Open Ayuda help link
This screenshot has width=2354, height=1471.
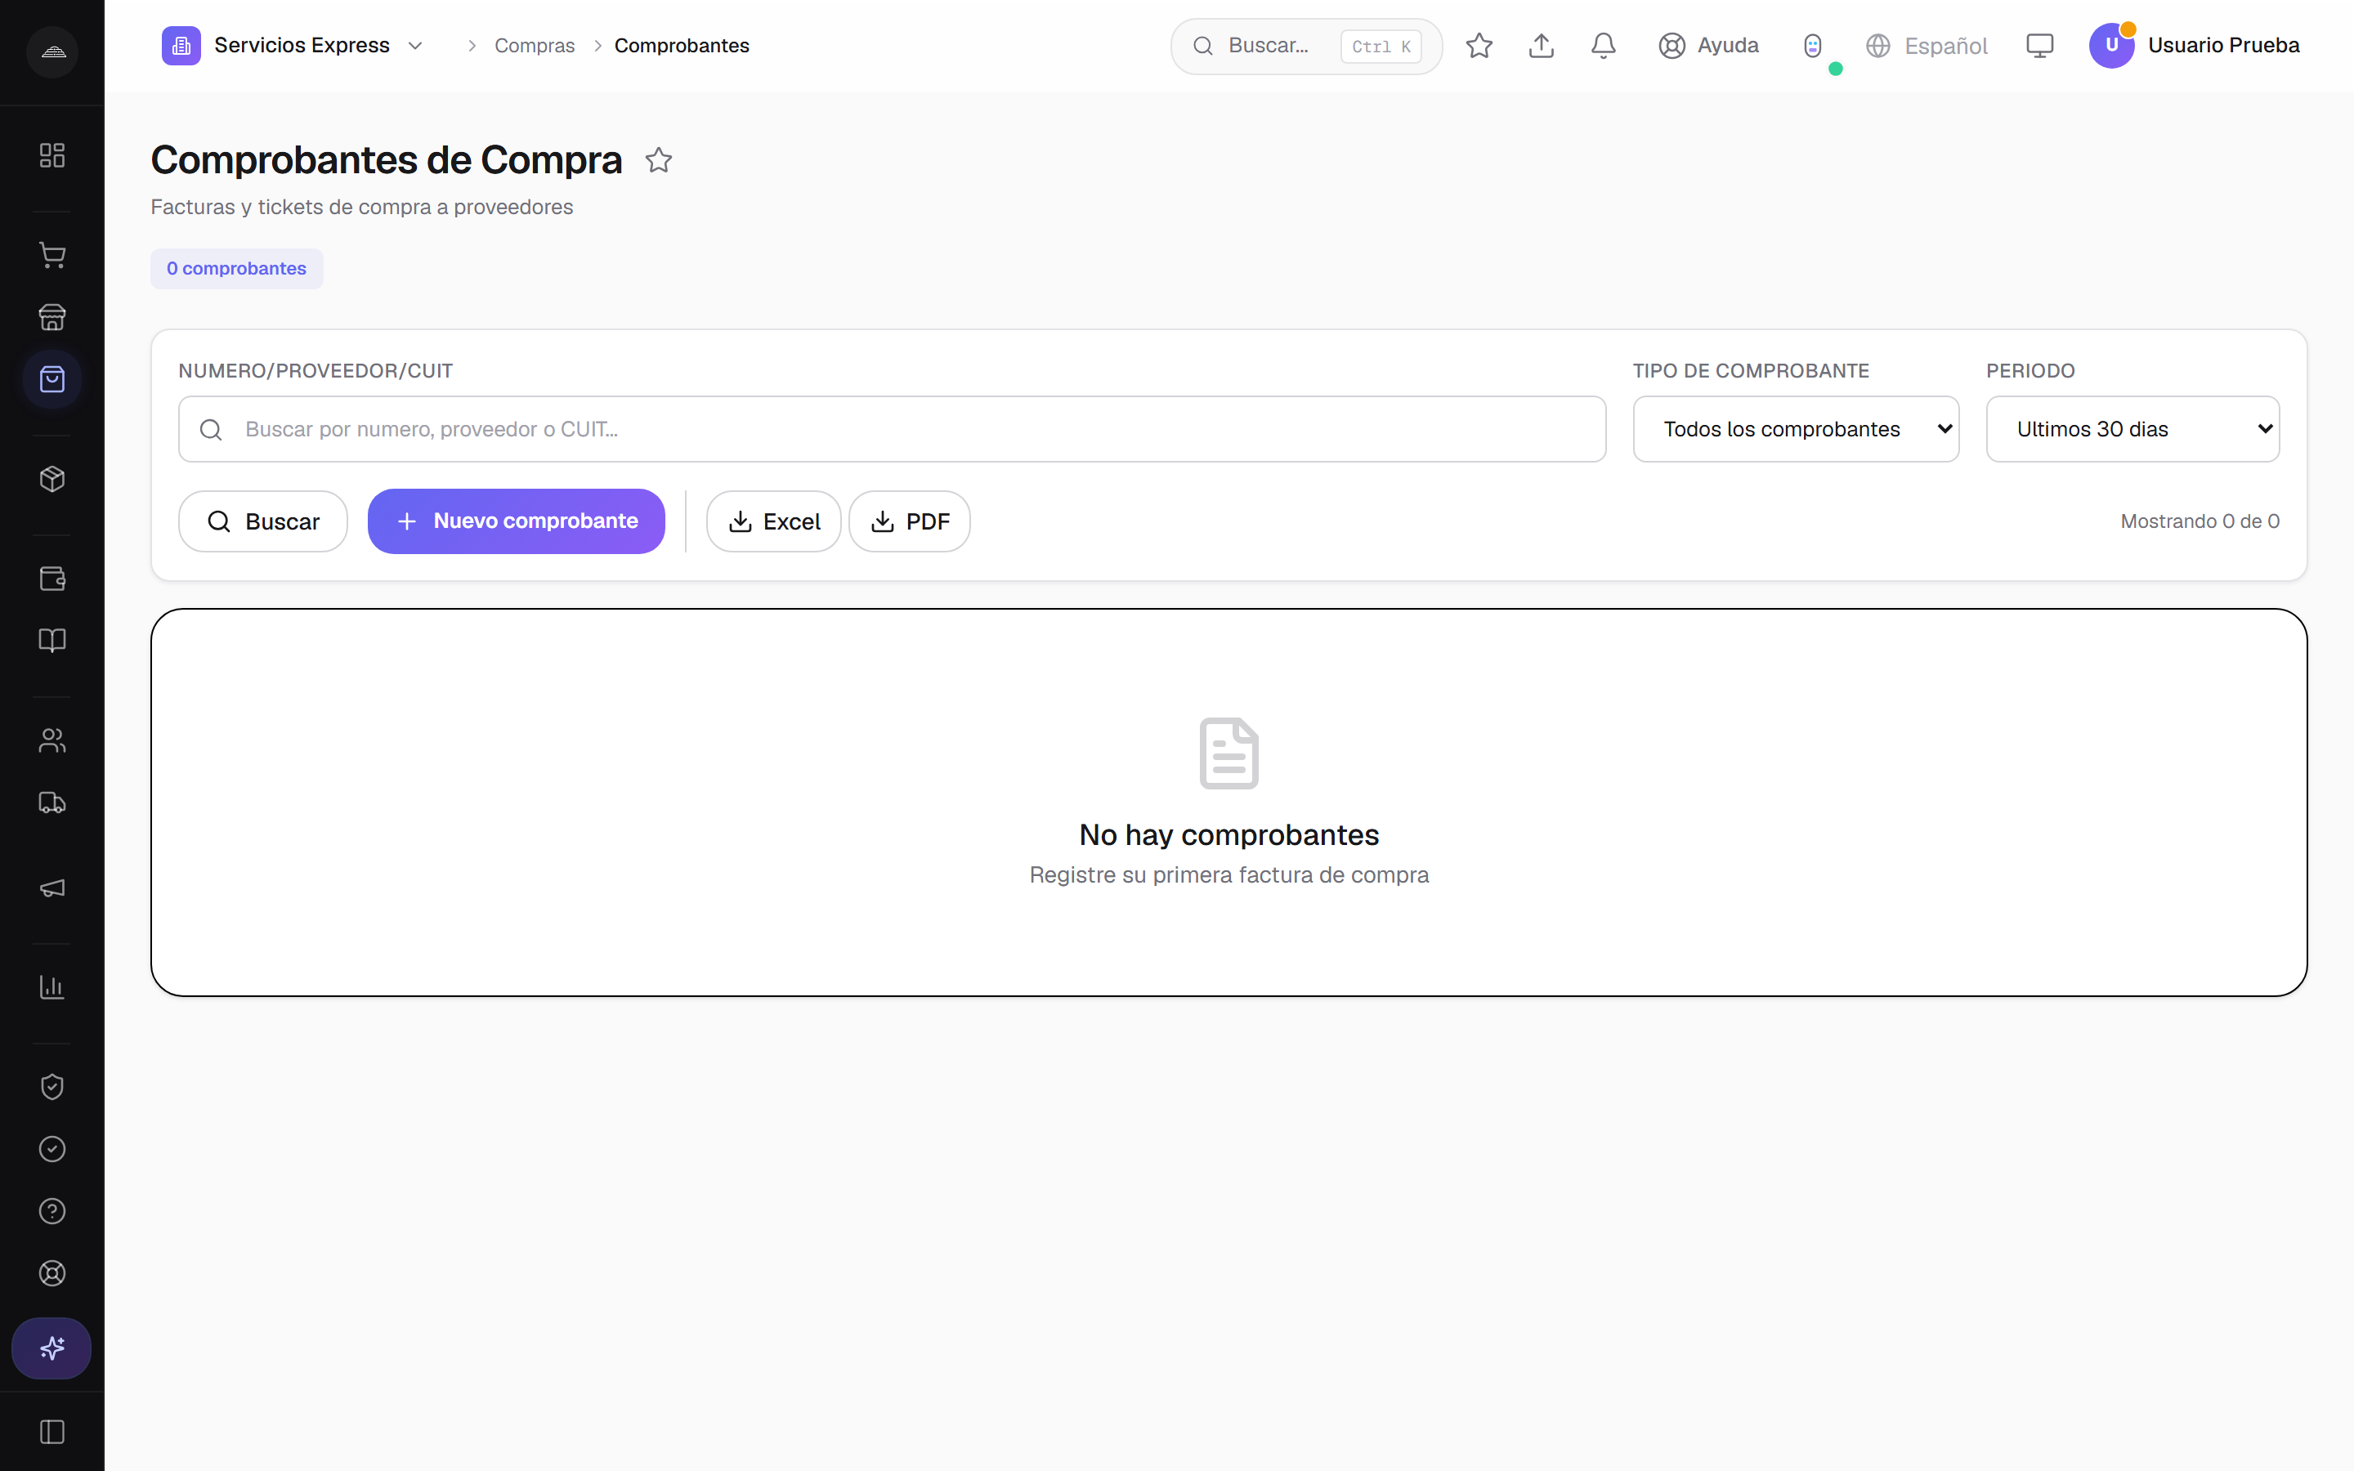point(1708,46)
